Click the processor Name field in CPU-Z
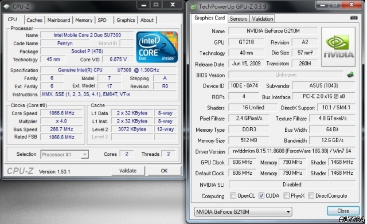 tap(87, 35)
